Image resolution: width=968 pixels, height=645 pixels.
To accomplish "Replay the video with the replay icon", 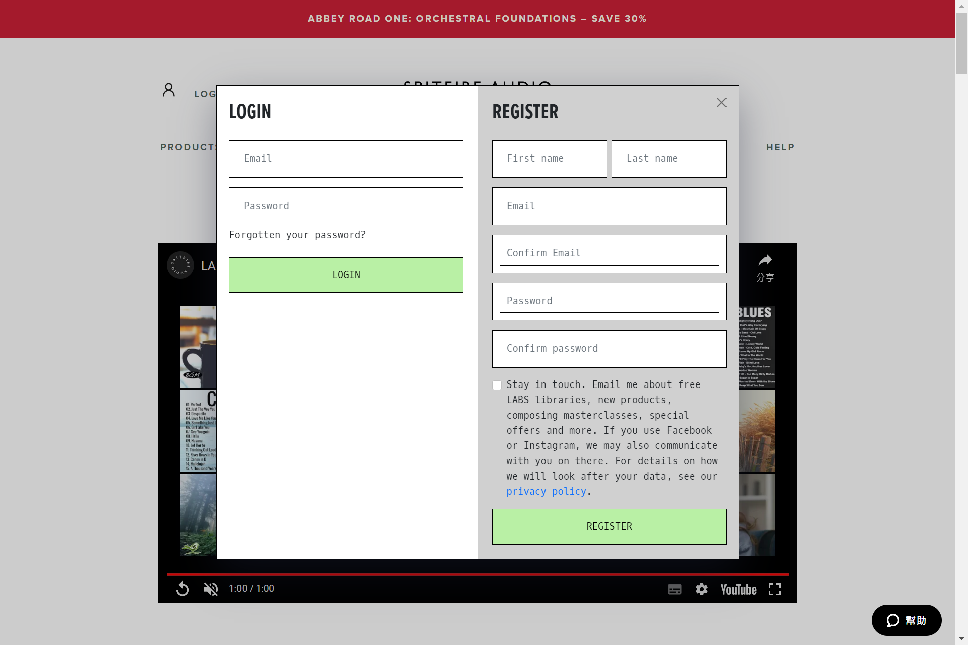I will (x=183, y=589).
